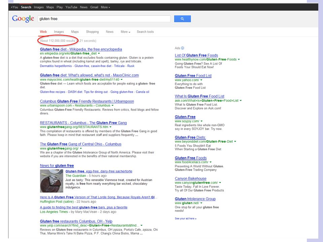323x242 pixels.
Task: Click the Gluten-free recipes sublink
Action: pyautogui.click(x=52, y=92)
